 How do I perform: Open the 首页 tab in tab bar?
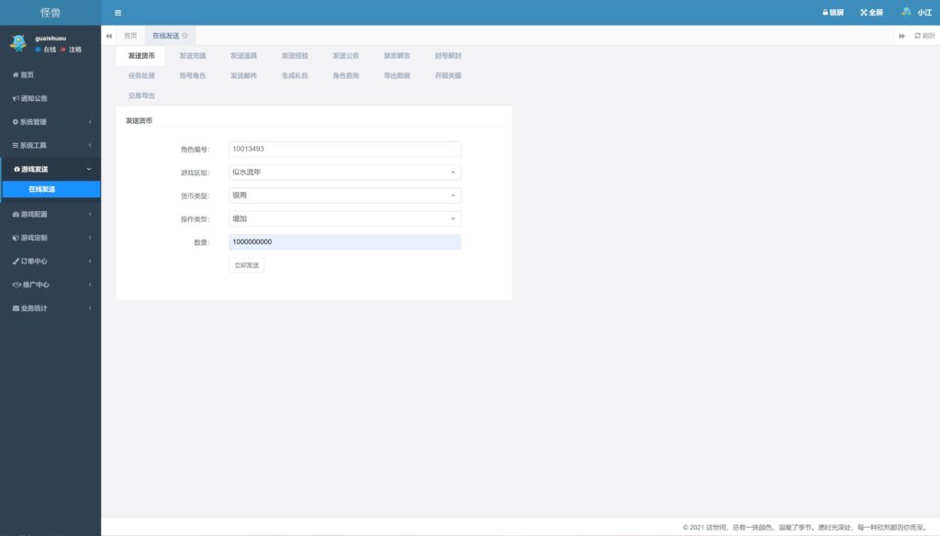coord(130,36)
